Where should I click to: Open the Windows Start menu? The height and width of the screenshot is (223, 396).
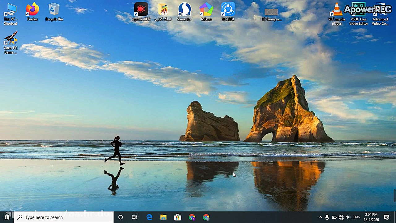(x=7, y=217)
